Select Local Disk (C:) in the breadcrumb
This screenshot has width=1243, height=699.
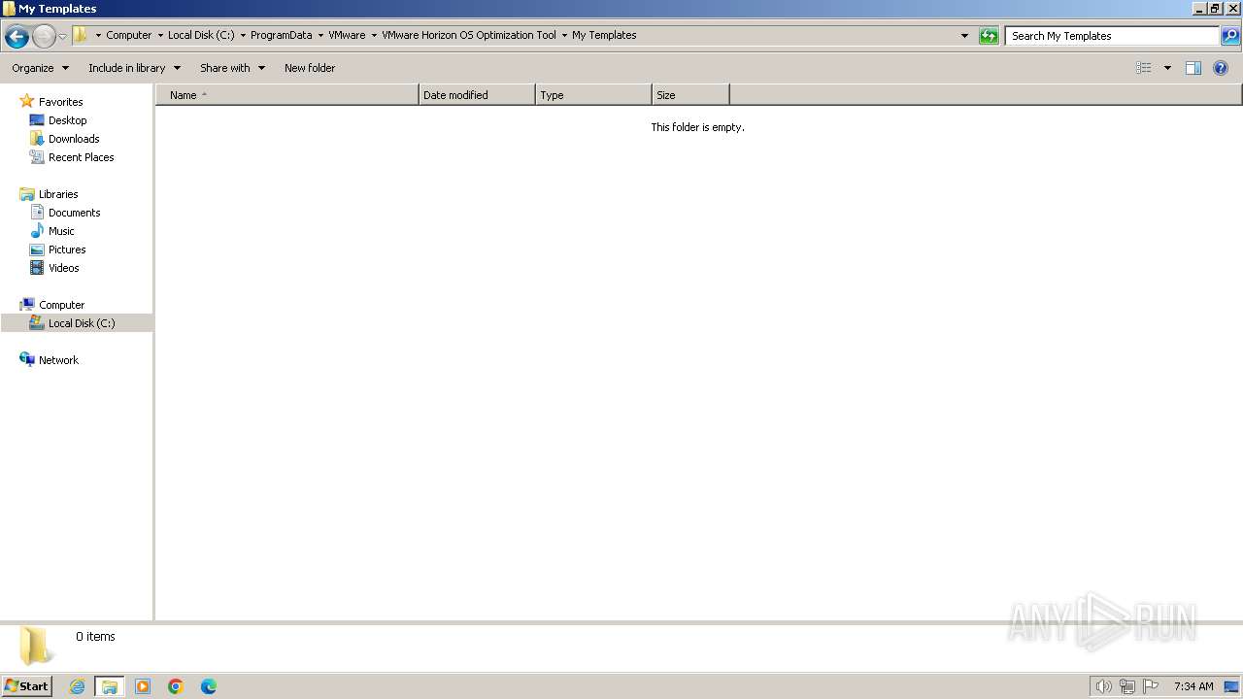point(201,35)
